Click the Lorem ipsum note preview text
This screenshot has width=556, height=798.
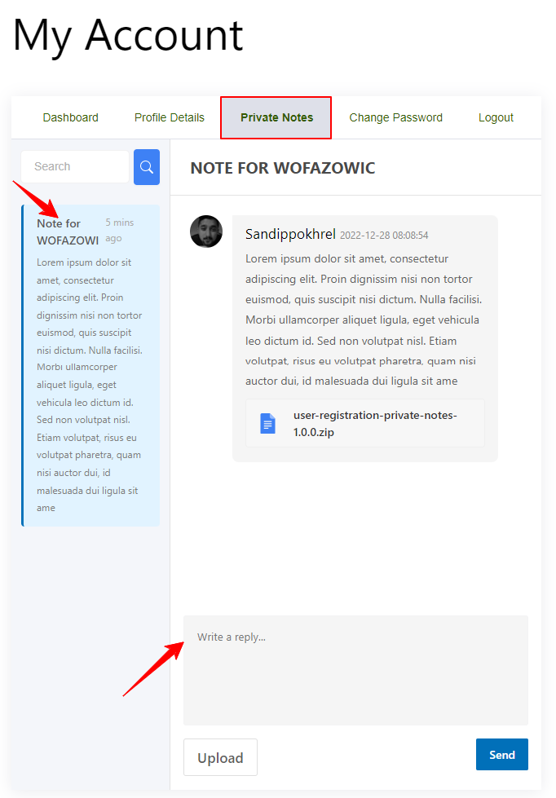tap(90, 385)
